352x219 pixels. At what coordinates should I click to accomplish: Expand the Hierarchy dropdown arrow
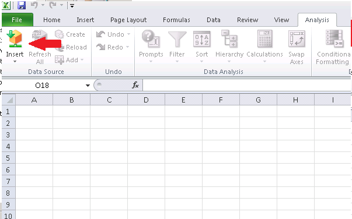[229, 61]
